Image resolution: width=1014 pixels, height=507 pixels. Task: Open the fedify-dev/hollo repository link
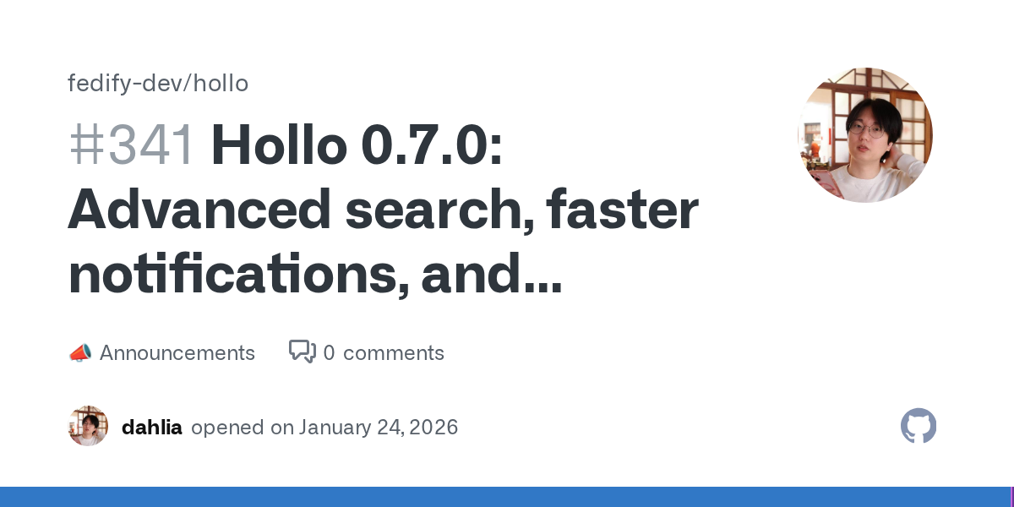click(x=158, y=84)
